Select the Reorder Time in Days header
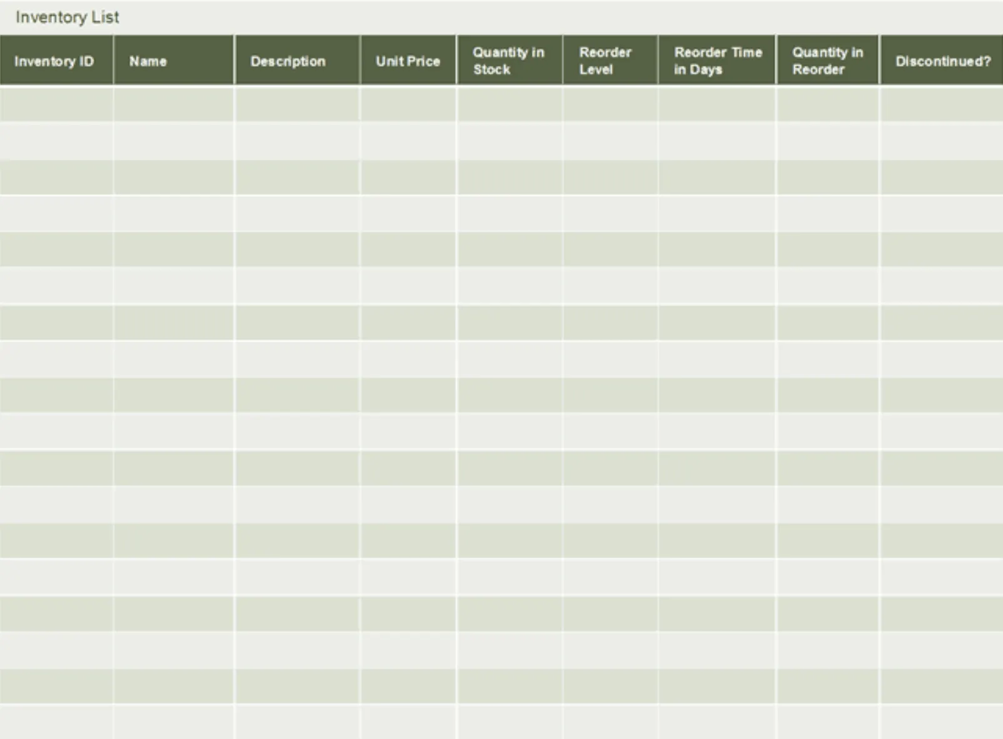The image size is (1003, 739). 717,61
